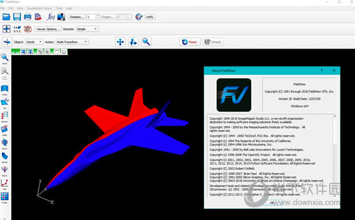The width and height of the screenshot is (355, 220).
Task: Open Viewer Options...
Action: click(x=48, y=29)
